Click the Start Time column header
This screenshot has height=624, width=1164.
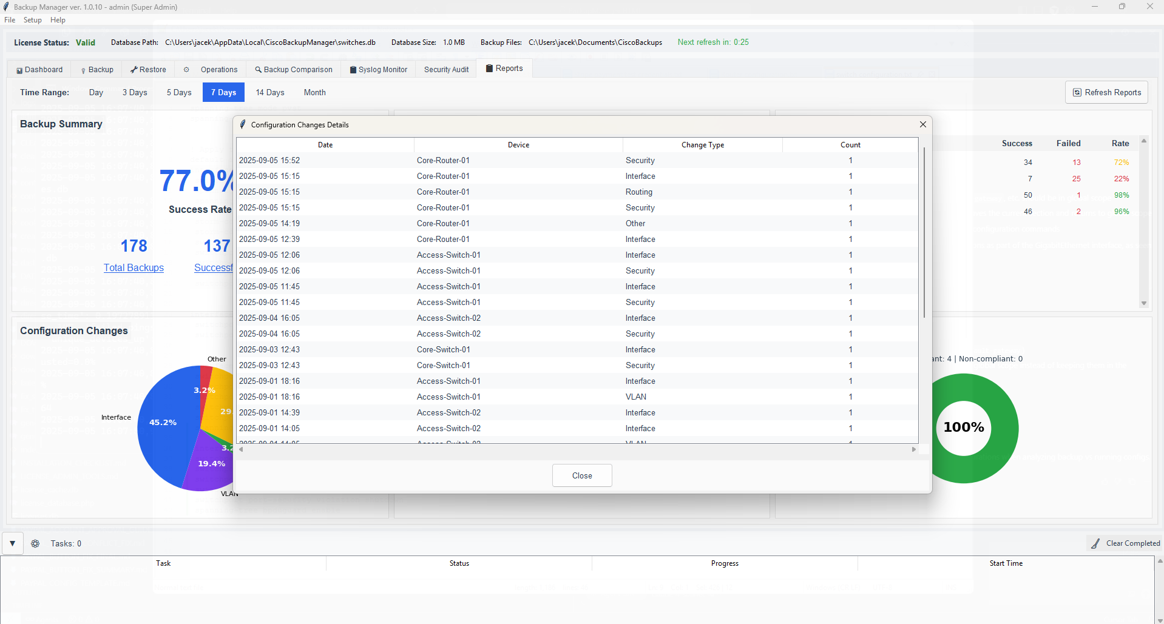click(1006, 563)
